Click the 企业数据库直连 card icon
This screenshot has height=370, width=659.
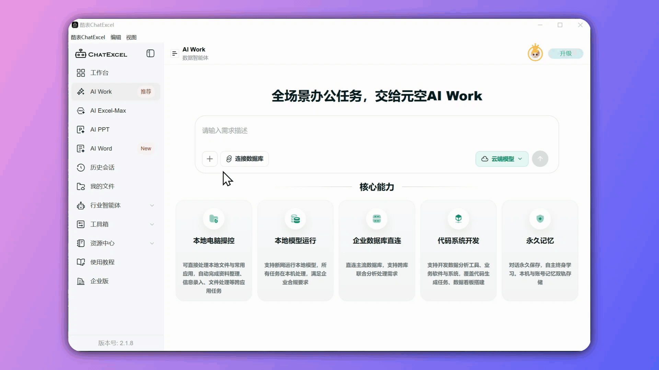pos(377,219)
